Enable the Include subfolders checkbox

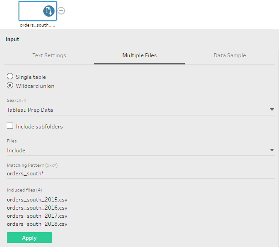tap(10, 126)
